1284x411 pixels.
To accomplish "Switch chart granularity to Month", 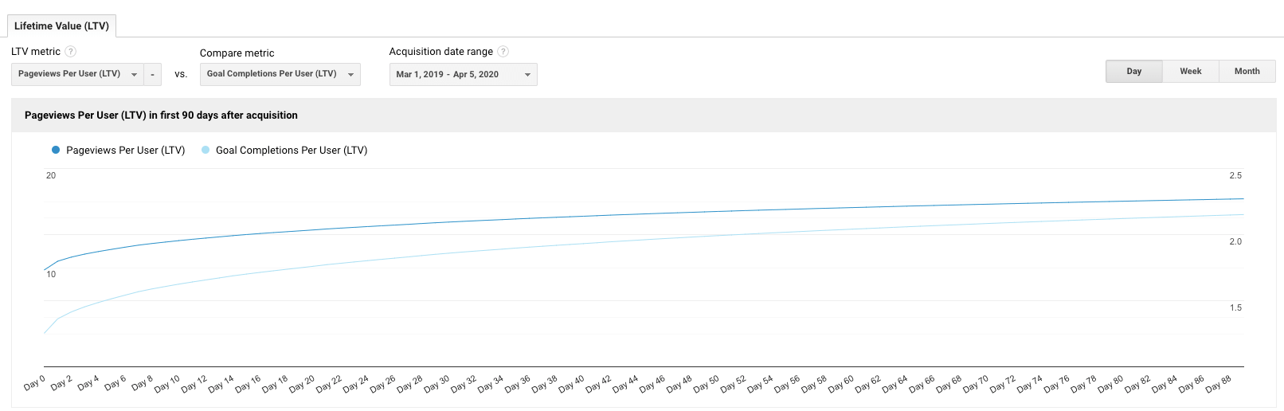I will pyautogui.click(x=1247, y=71).
